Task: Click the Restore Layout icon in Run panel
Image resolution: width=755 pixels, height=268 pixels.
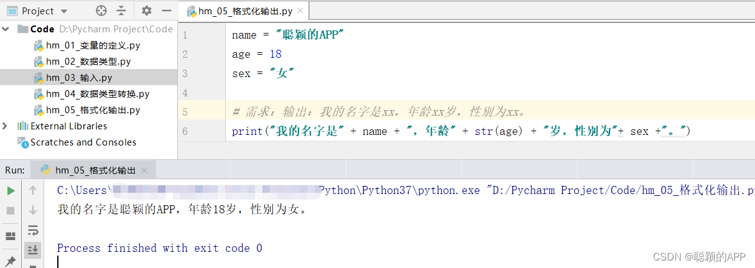Action: [x=11, y=236]
